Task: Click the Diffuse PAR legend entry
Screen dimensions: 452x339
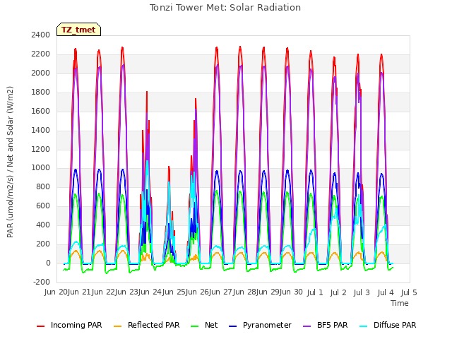Action: (x=388, y=325)
